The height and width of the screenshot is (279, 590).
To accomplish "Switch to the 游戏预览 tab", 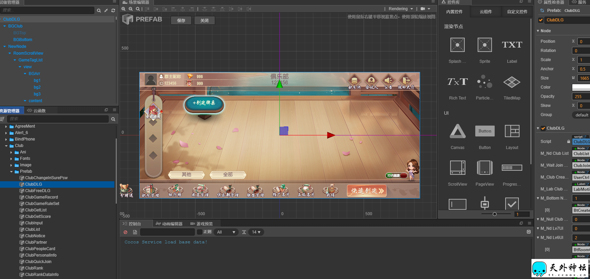I will click(x=202, y=224).
